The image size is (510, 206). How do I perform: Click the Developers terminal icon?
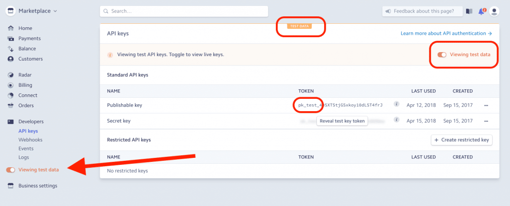[11, 122]
